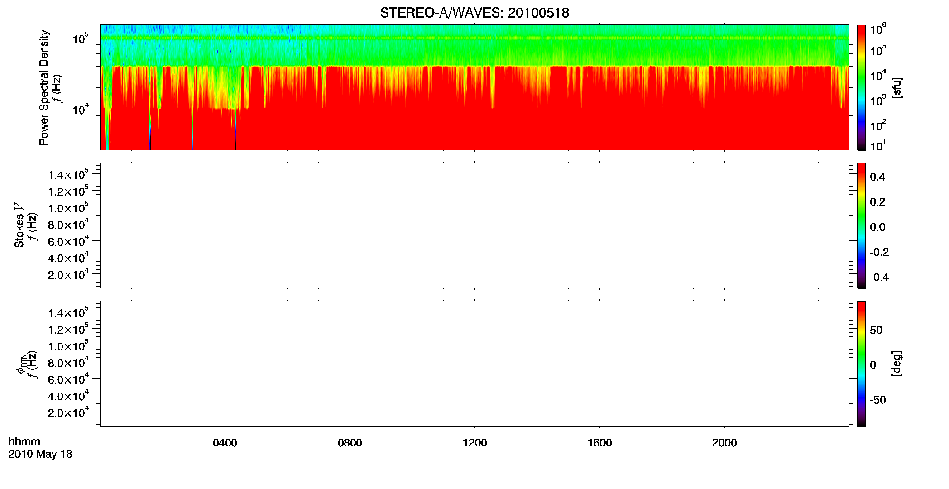Select the "1200" time tick label

[474, 443]
